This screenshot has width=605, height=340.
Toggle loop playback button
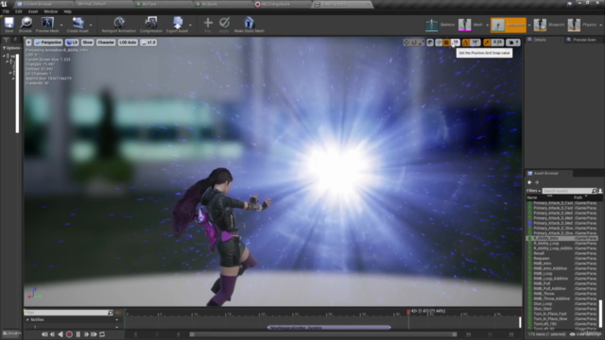pos(102,334)
